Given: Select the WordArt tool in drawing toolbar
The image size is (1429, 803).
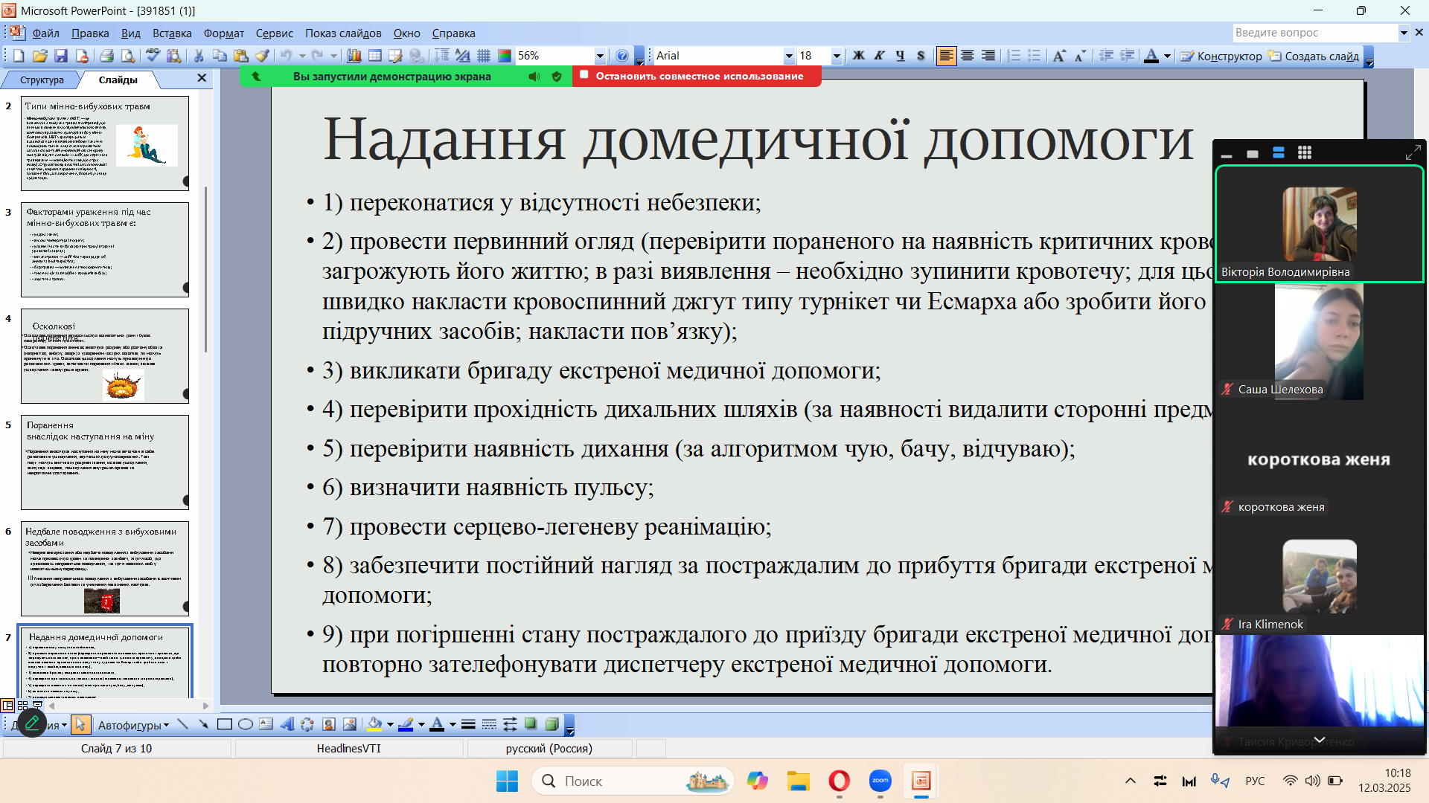Looking at the screenshot, I should (287, 725).
